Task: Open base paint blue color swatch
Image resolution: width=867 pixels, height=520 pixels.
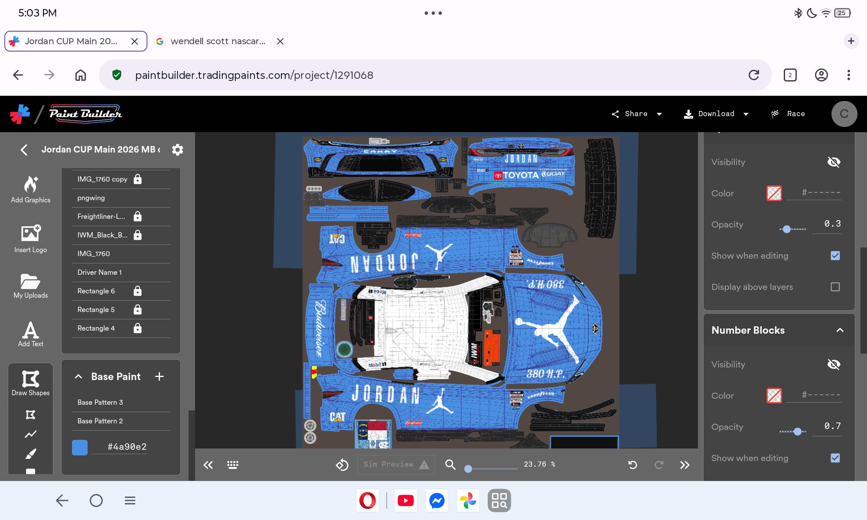Action: point(80,447)
